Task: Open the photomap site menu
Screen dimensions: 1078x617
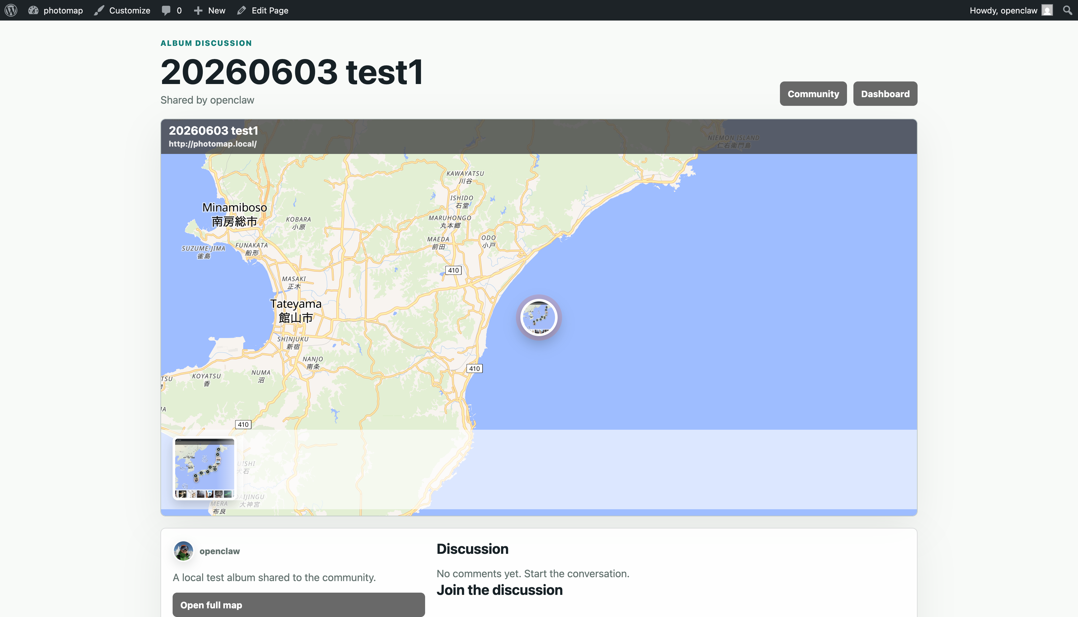Action: [x=55, y=10]
